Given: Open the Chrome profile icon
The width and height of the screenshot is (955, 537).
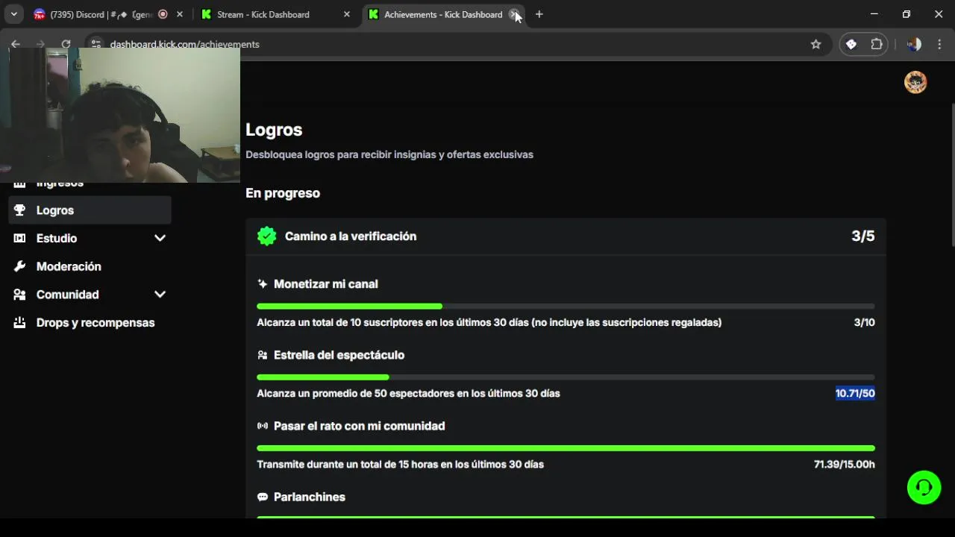Looking at the screenshot, I should click(x=914, y=44).
